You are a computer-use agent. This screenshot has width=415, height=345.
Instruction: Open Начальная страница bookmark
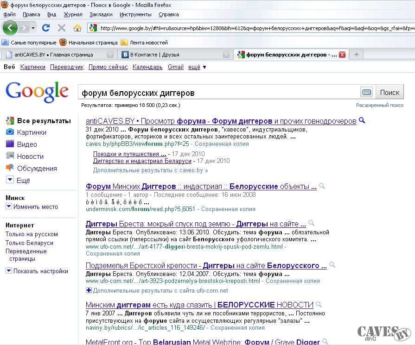[89, 43]
